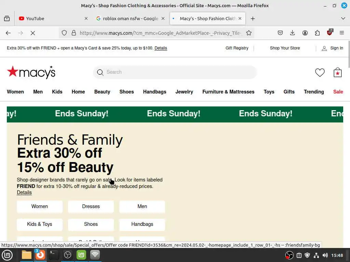Open the favorites heart list
350x262 pixels.
320,72
